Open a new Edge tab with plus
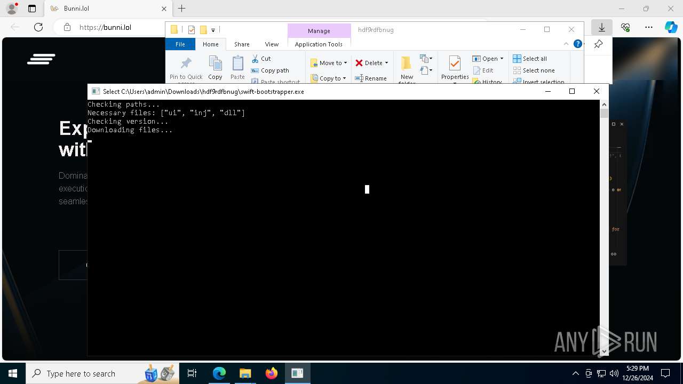The width and height of the screenshot is (683, 384). point(181,9)
